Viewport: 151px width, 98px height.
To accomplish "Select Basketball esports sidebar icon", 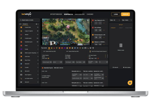I will (x=21, y=42).
